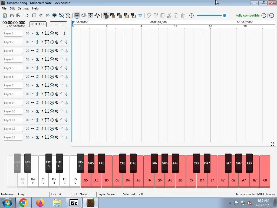Solo Layer 12 with the exclamation icon
This screenshot has width=277, height=208.
pos(42,129)
